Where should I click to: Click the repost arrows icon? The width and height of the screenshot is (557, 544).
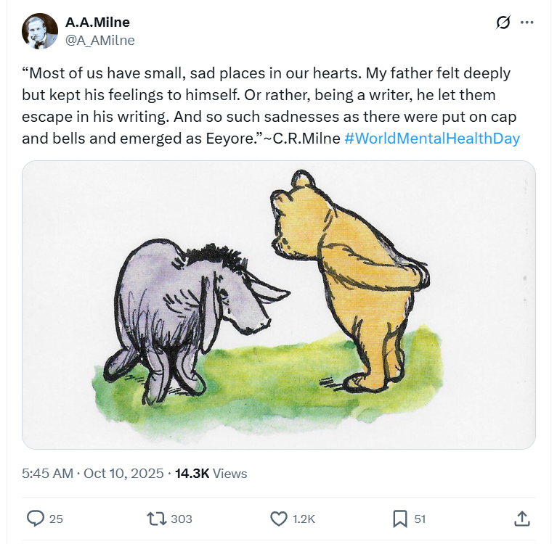click(155, 519)
